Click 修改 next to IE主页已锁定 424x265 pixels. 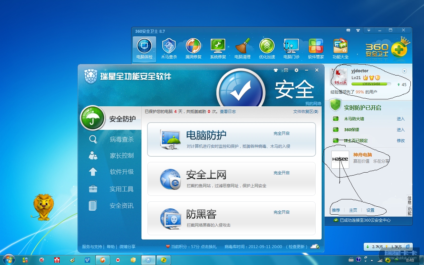click(401, 141)
